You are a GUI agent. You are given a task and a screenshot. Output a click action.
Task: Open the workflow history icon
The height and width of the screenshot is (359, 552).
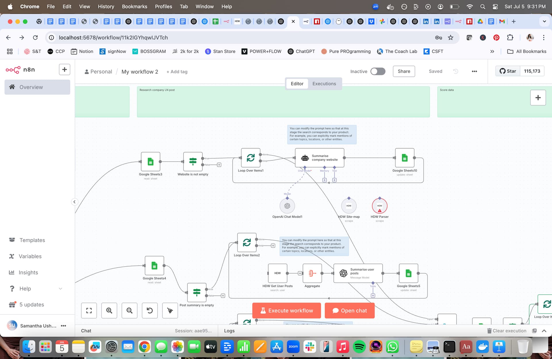point(456,71)
